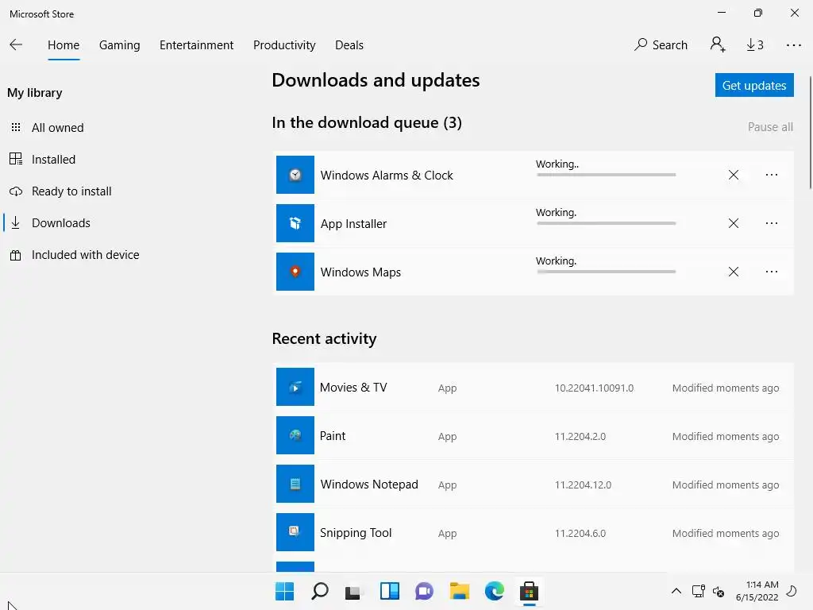Open downloads indicator showing 3
The image size is (813, 610).
755,45
